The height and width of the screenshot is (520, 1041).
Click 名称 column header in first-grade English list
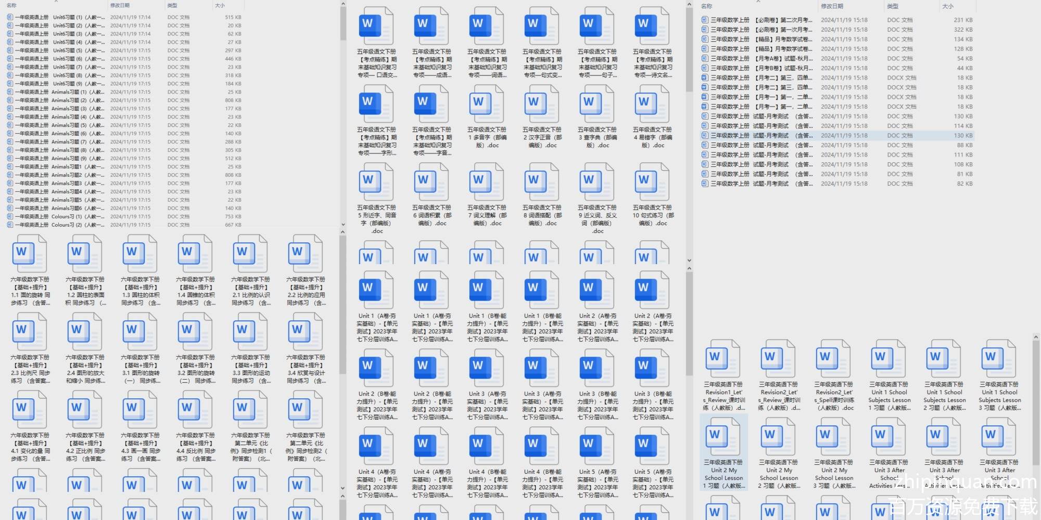tap(11, 6)
